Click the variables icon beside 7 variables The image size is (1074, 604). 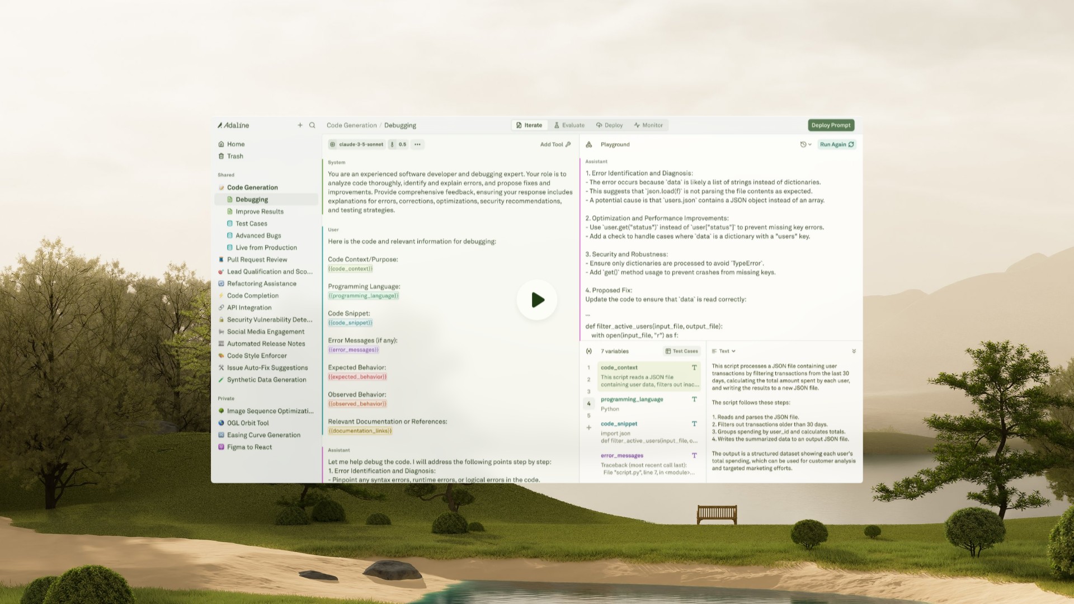[x=589, y=351]
